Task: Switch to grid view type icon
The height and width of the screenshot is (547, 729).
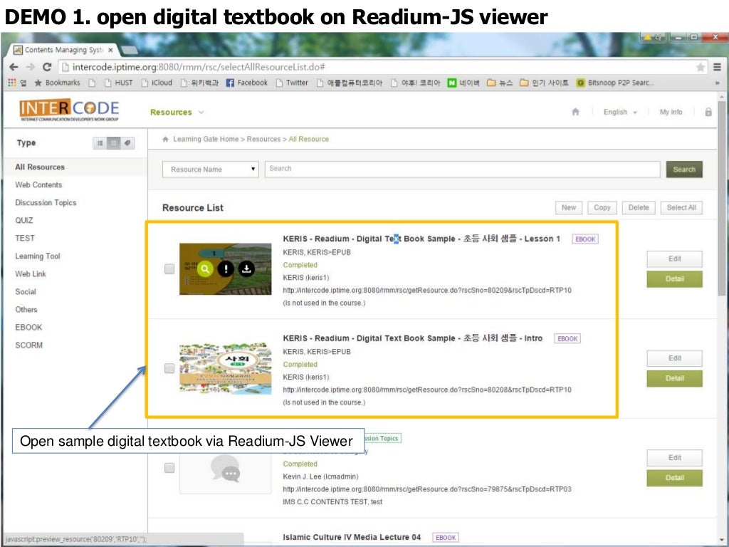Action: (113, 142)
